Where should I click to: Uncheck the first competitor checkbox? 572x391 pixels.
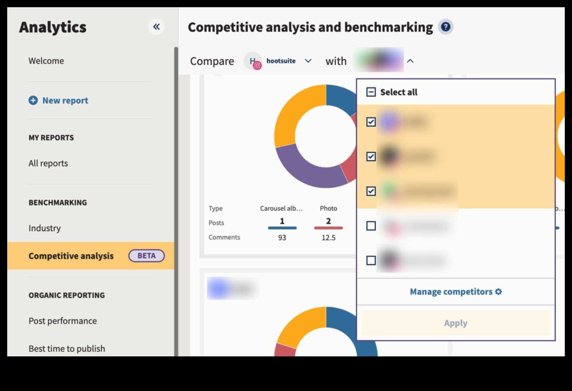(371, 122)
